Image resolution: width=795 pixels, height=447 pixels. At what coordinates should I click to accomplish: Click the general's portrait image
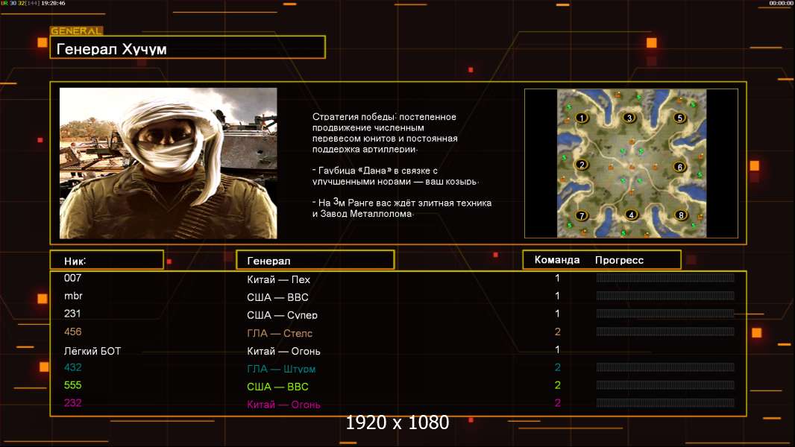point(168,163)
